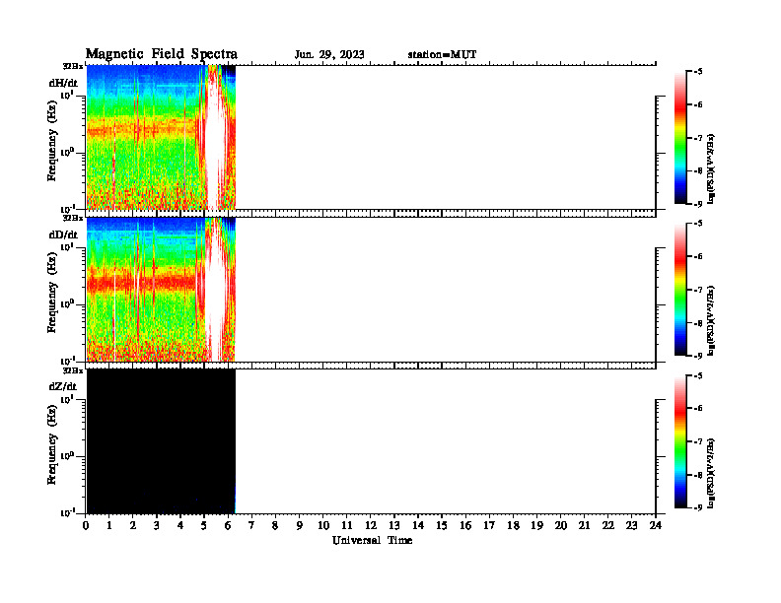Click hour tick label 19 on time axis
Viewport: 781px width, 603px height.
pyautogui.click(x=536, y=525)
